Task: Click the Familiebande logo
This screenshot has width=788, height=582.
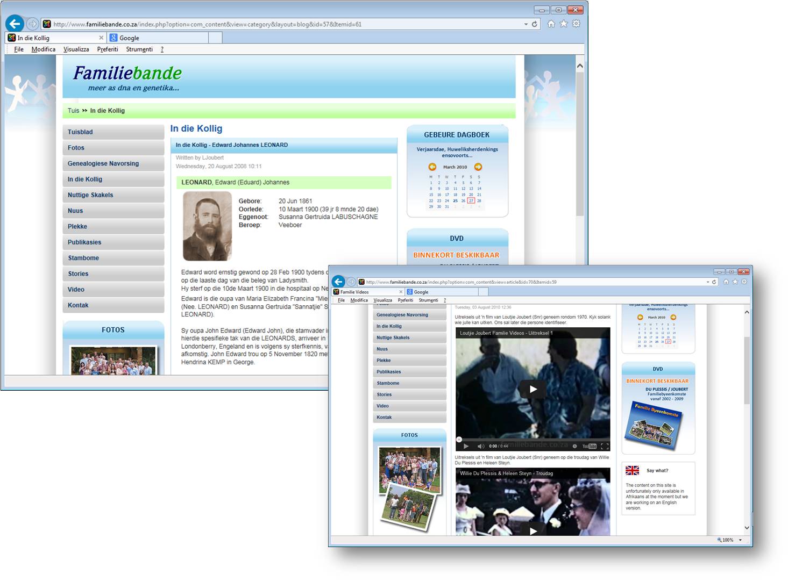Action: tap(127, 78)
